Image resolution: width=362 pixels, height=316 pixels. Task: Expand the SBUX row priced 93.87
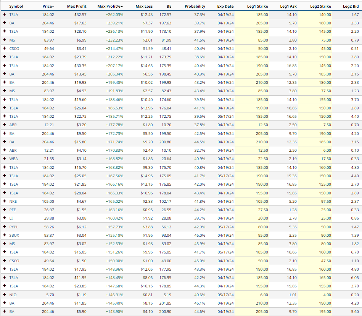coord(5,235)
